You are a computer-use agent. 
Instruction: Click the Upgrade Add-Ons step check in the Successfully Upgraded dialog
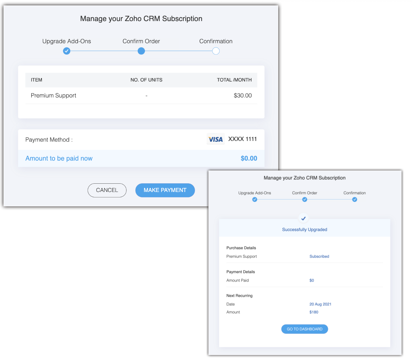pyautogui.click(x=255, y=200)
